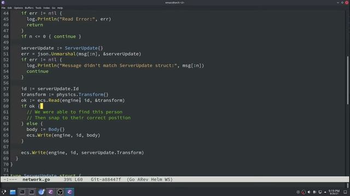
Task: Open the Go menu
Action: pyautogui.click(x=54, y=8)
